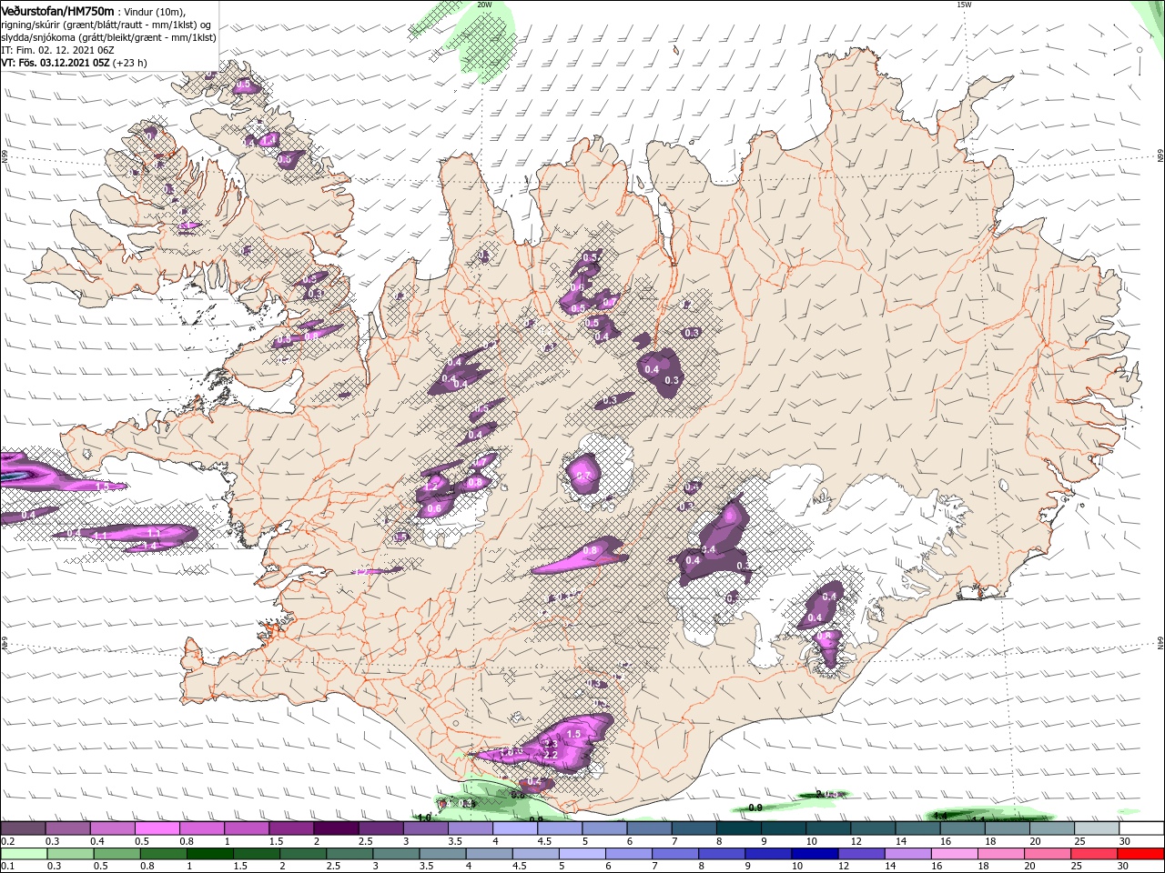Select the deep blue lower swatch labeled 10
The height and width of the screenshot is (873, 1165).
click(x=815, y=854)
